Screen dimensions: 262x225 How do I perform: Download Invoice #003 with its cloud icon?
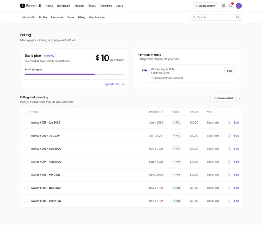coord(229,148)
